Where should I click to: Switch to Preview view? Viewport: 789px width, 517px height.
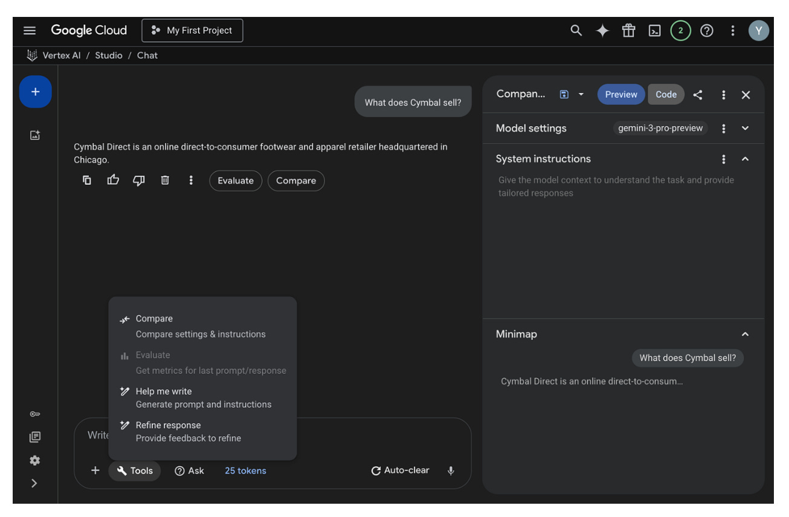(621, 95)
